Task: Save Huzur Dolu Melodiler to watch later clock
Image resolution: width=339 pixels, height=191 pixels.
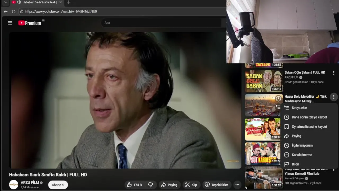Action: coord(278,99)
